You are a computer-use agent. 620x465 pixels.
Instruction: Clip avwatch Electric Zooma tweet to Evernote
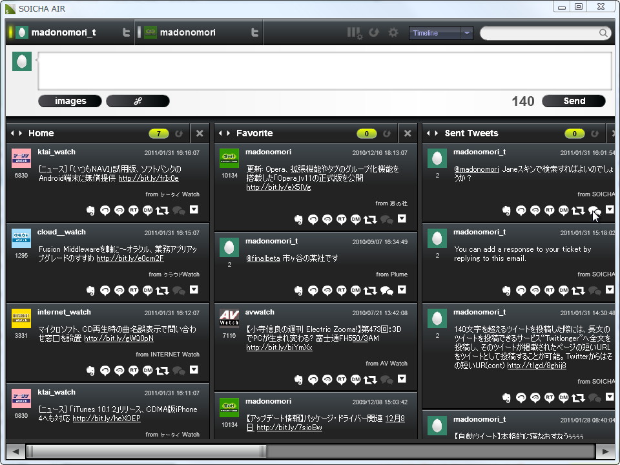pyautogui.click(x=298, y=380)
